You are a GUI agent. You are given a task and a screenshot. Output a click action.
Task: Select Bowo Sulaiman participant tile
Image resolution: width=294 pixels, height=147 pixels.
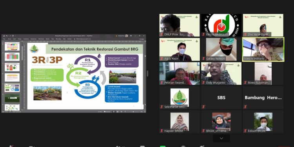pos(263,74)
